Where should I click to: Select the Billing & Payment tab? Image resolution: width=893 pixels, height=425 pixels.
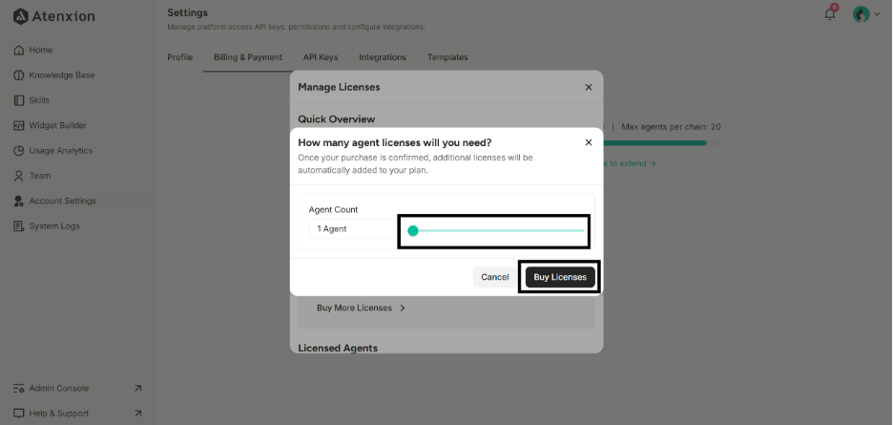(248, 57)
